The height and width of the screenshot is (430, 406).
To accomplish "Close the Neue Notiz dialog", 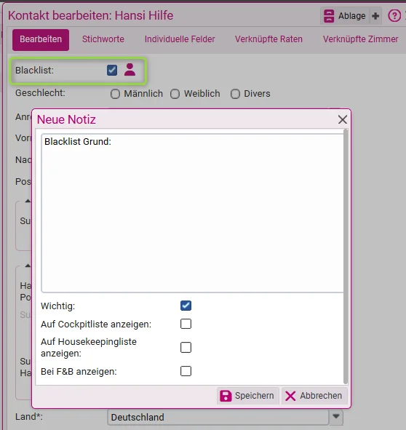I will pos(343,119).
